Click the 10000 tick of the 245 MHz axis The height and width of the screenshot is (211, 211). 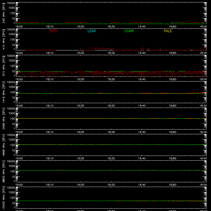[x=11, y=3]
